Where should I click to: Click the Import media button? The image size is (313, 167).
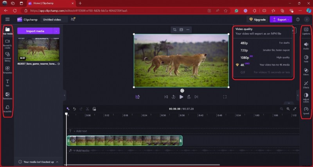pos(35,31)
